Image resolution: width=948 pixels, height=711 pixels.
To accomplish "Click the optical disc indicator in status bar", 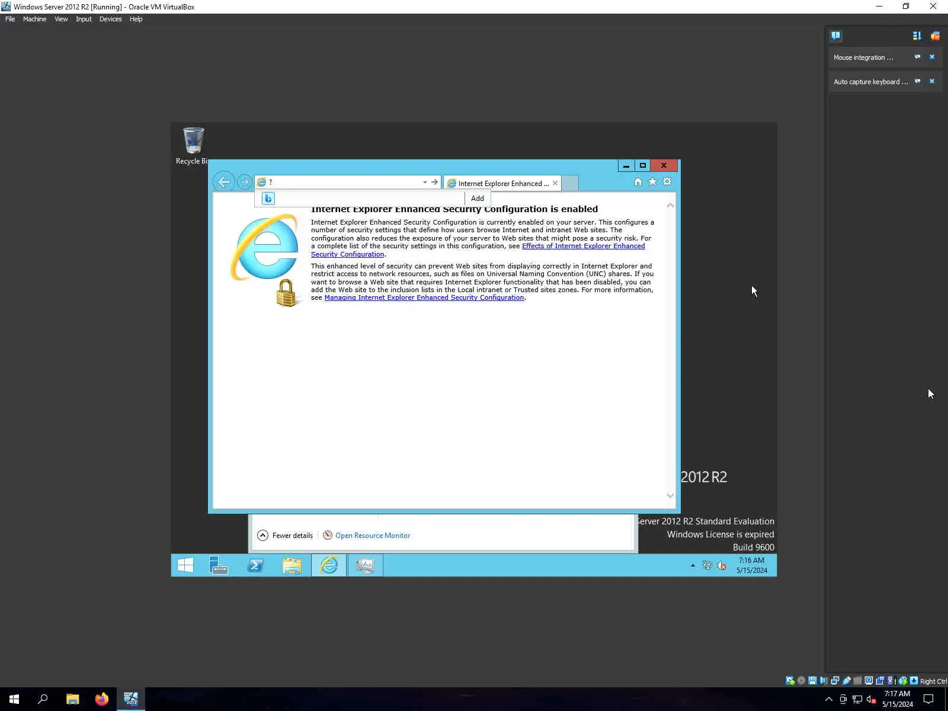I will (x=801, y=681).
